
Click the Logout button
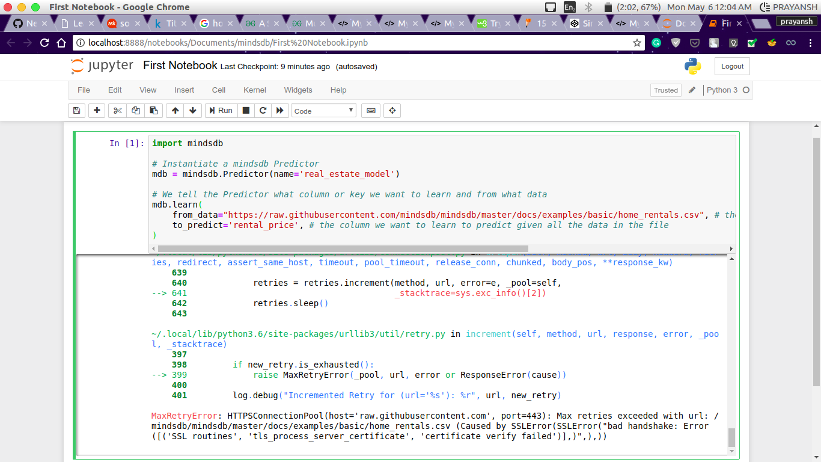[732, 66]
